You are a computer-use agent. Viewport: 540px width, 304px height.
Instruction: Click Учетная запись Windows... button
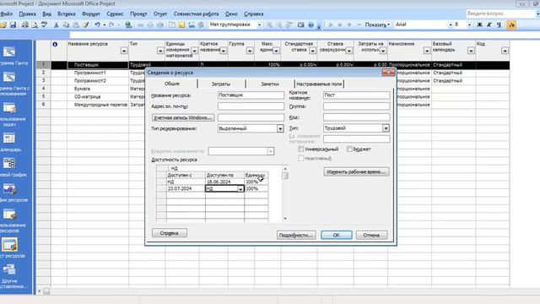point(183,117)
